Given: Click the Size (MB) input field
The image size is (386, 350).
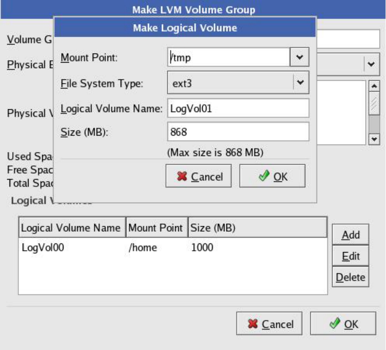Looking at the screenshot, I should 238,132.
